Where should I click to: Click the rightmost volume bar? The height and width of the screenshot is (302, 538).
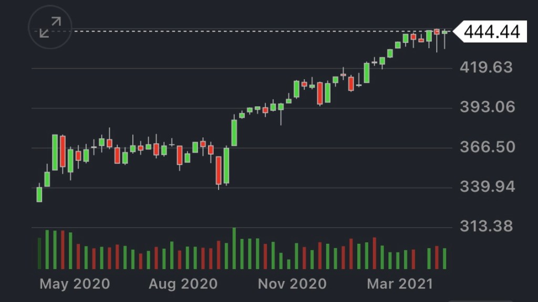pos(444,258)
